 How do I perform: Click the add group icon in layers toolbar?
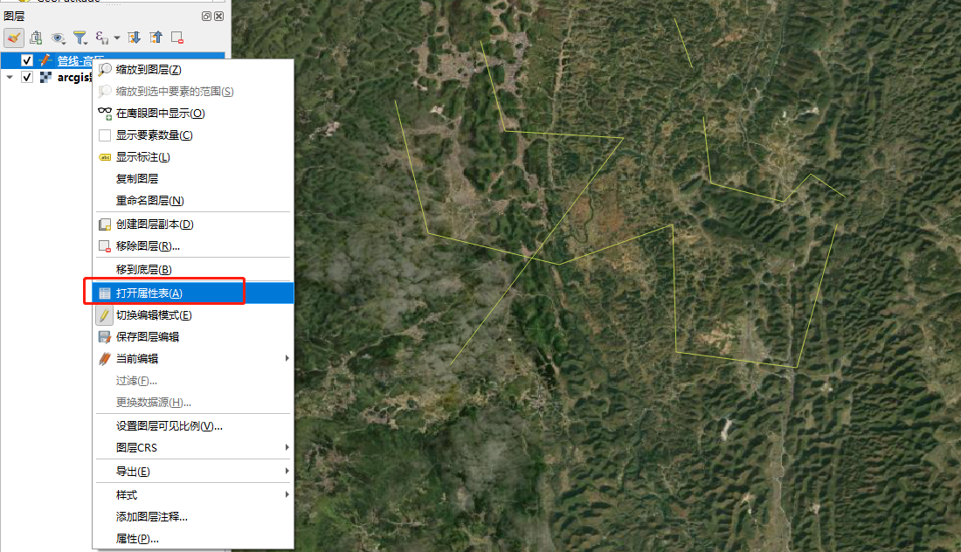tap(36, 38)
